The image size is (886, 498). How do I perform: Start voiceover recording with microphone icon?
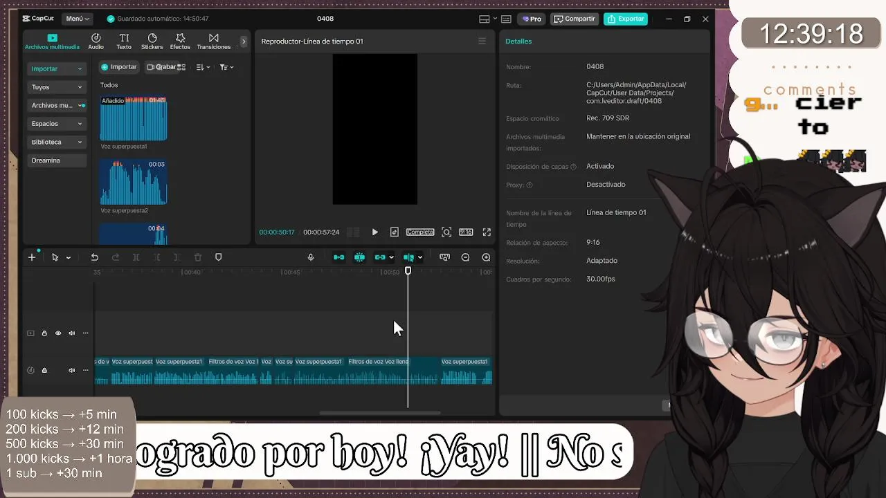[x=311, y=257]
